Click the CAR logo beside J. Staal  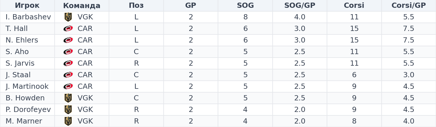(x=68, y=75)
